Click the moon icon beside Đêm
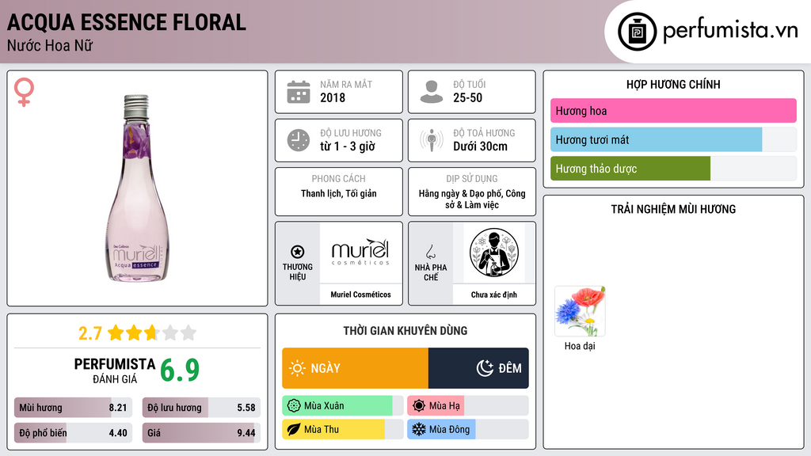The width and height of the screenshot is (811, 456). coord(485,368)
